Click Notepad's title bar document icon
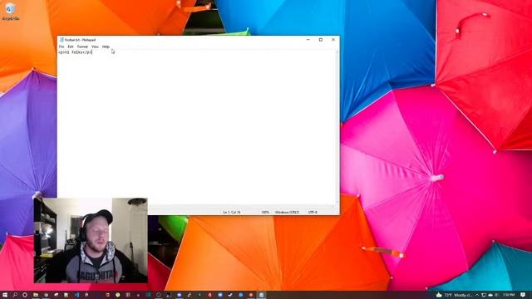The height and width of the screenshot is (299, 532). pos(62,40)
